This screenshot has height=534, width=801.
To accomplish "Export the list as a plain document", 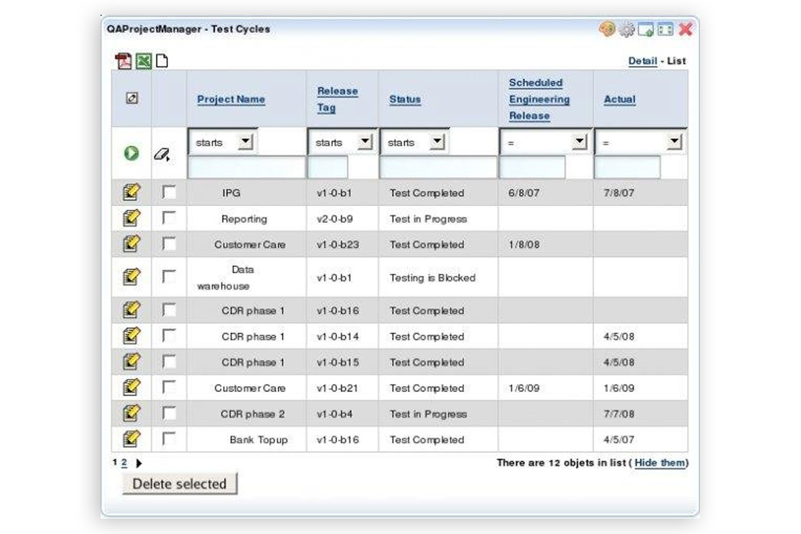I will (161, 61).
